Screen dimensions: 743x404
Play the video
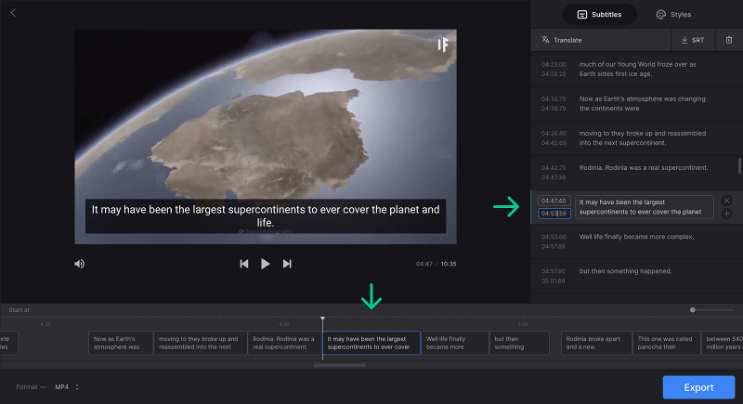(266, 264)
